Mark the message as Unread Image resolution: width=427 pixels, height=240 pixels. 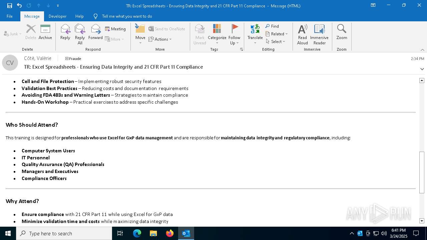(200, 34)
